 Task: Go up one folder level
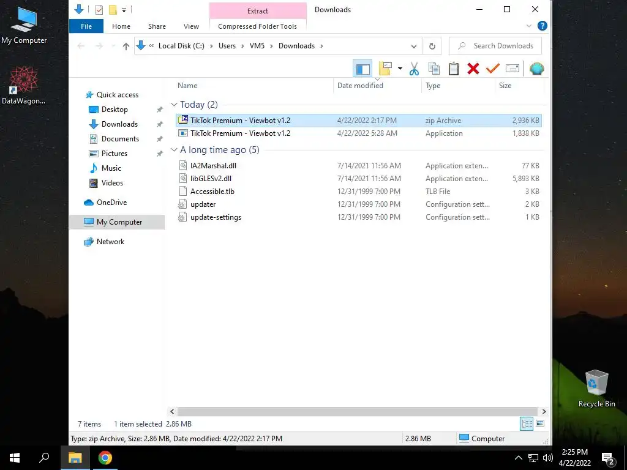click(x=126, y=47)
